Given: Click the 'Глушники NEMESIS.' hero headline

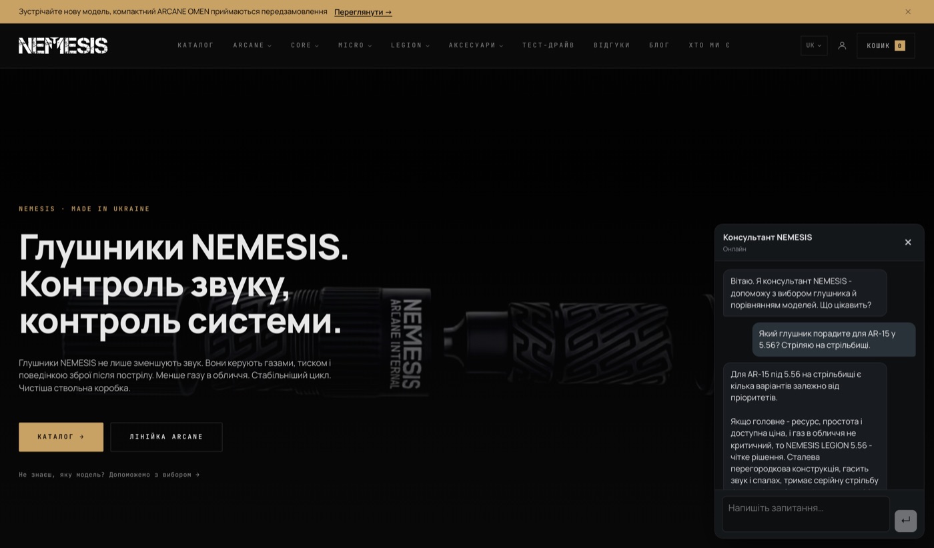Looking at the screenshot, I should coord(183,247).
